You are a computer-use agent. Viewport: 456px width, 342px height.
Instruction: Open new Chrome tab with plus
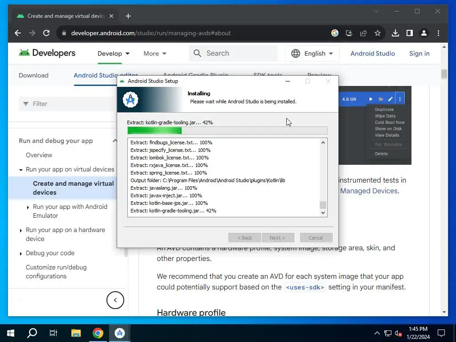[128, 16]
